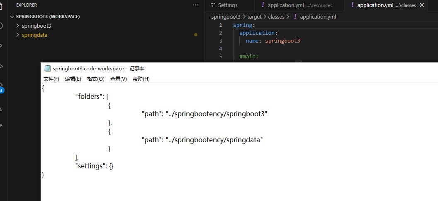Collapse the SPRINGBOOT3 (WORKSPACE) section

[x=11, y=17]
